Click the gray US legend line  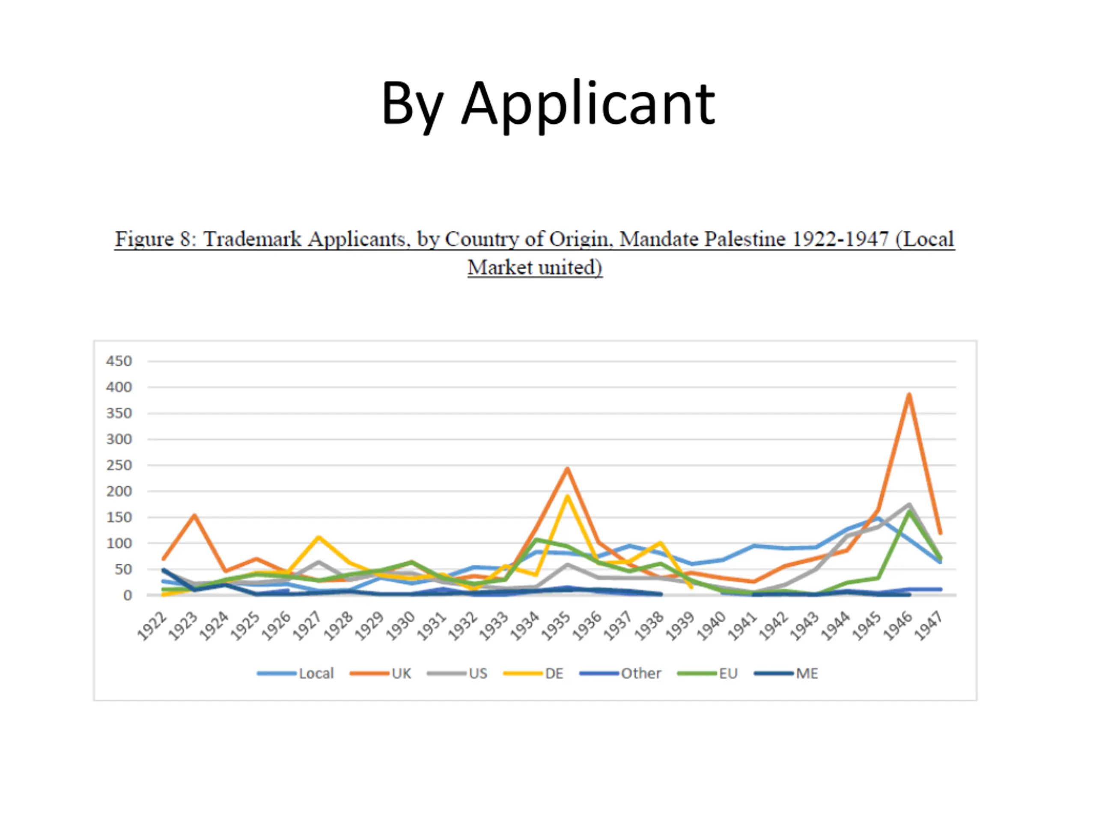tap(447, 673)
